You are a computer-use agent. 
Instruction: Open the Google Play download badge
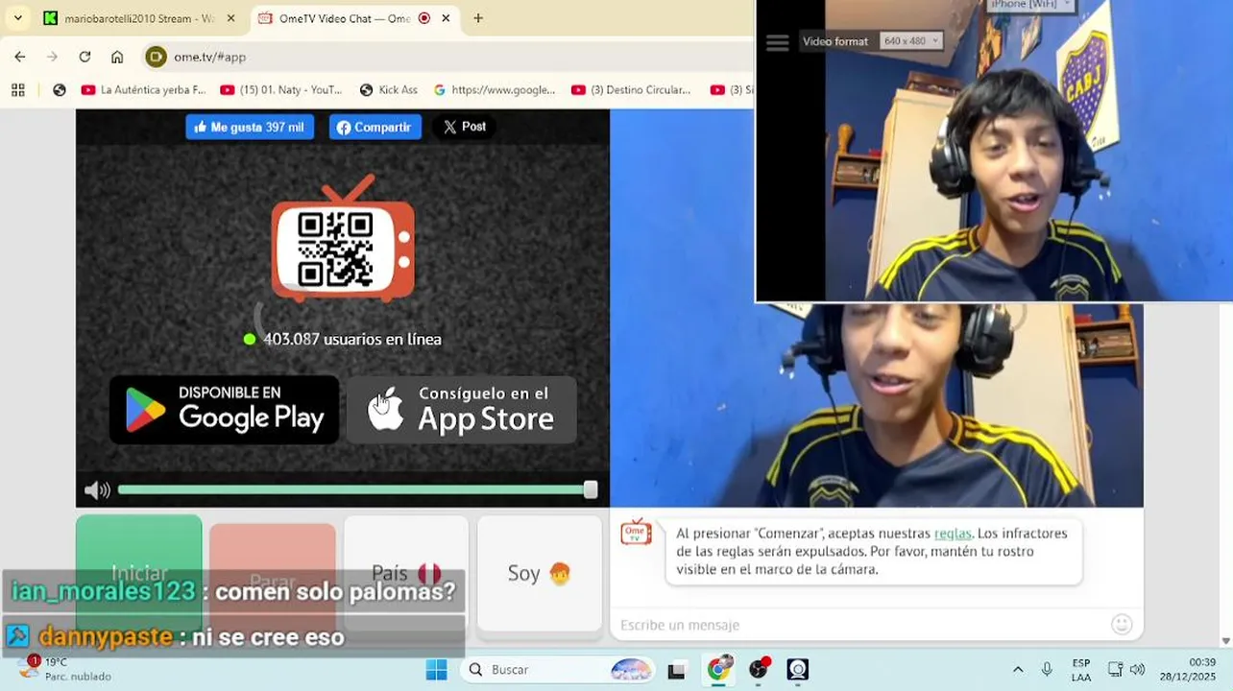point(224,410)
